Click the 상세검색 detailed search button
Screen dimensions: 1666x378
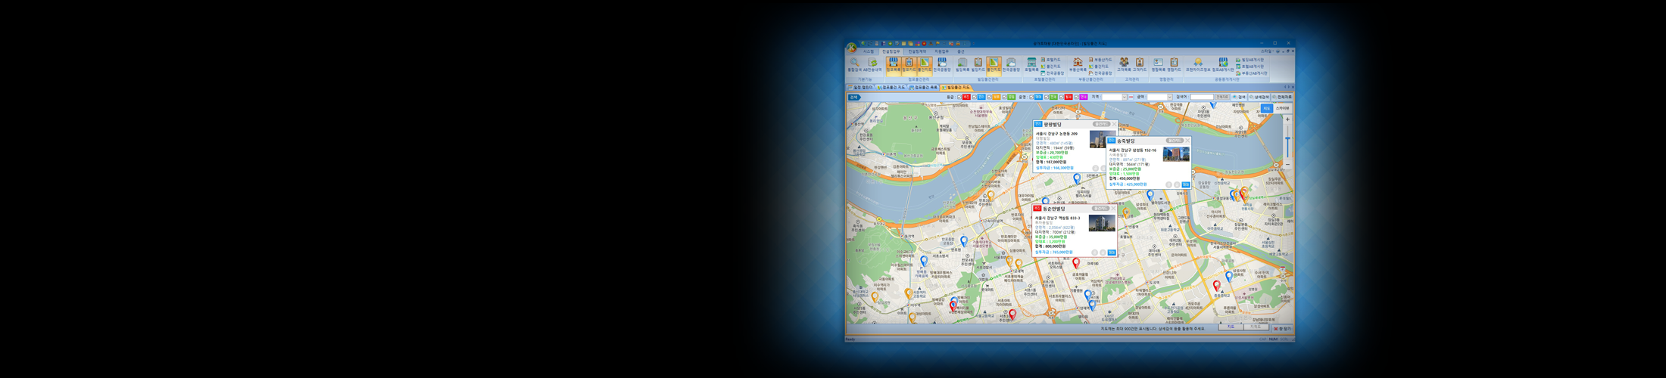tap(1259, 97)
